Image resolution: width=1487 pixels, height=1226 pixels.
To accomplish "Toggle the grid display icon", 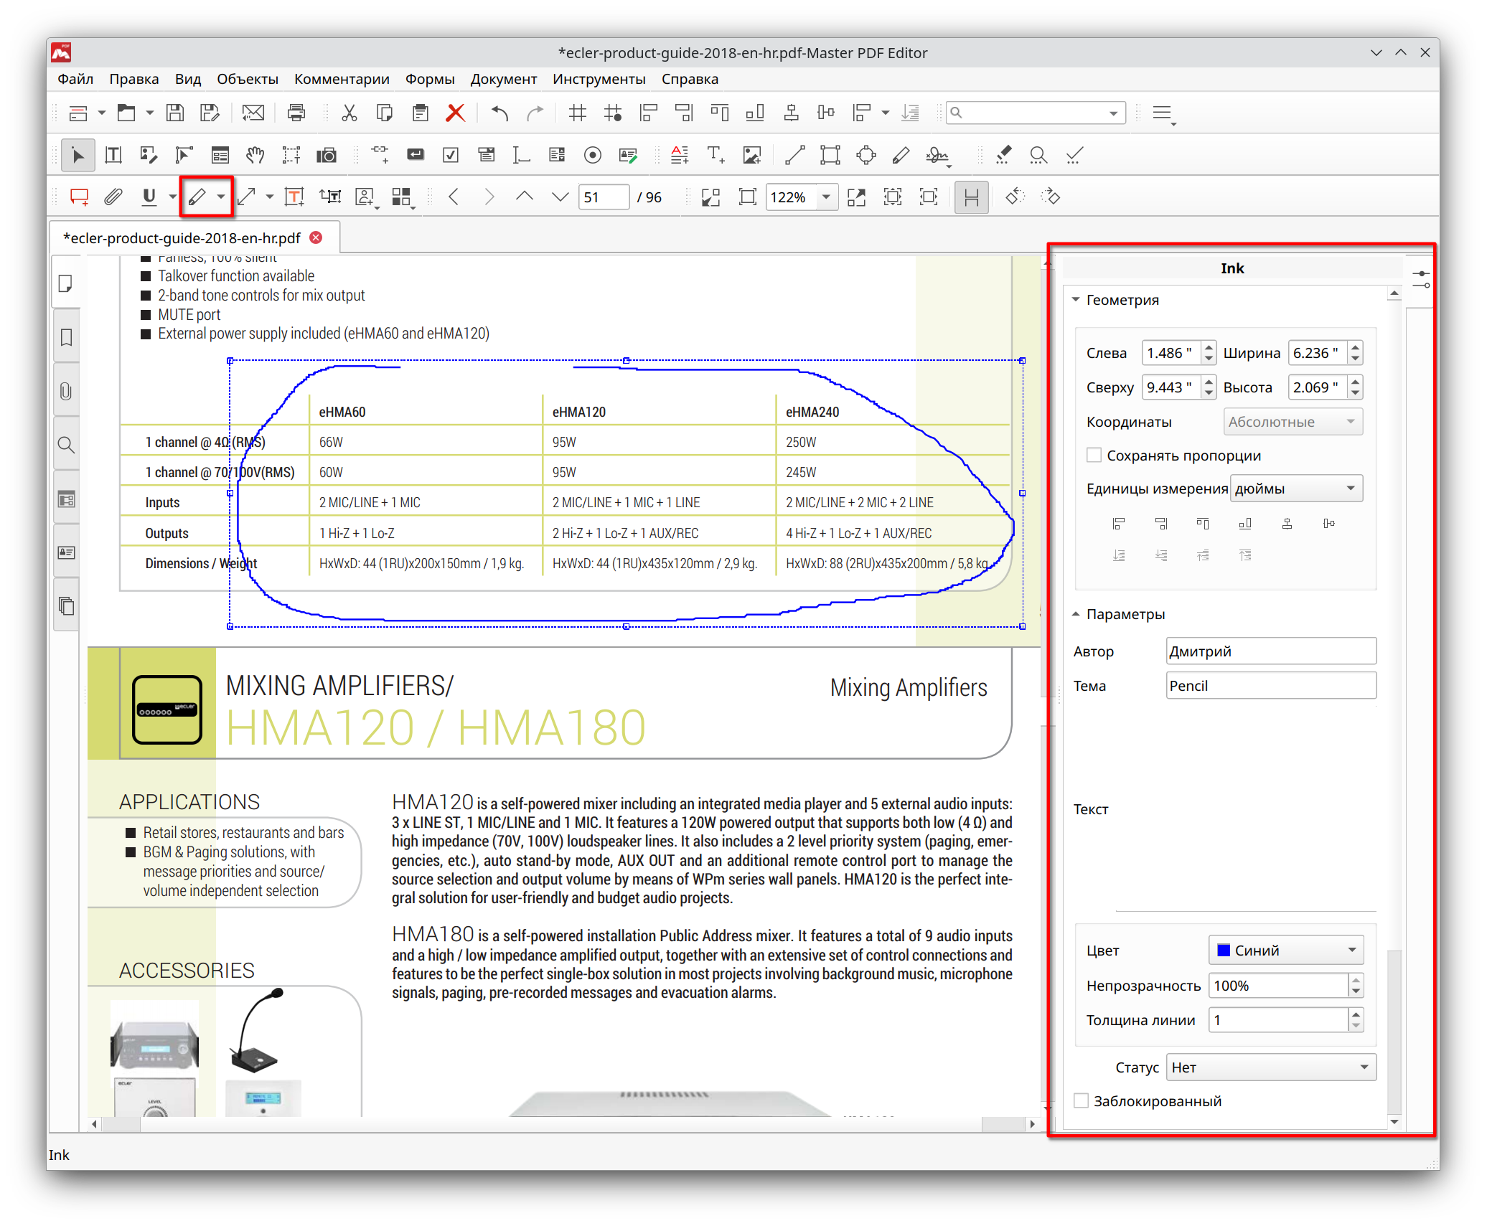I will pyautogui.click(x=577, y=113).
